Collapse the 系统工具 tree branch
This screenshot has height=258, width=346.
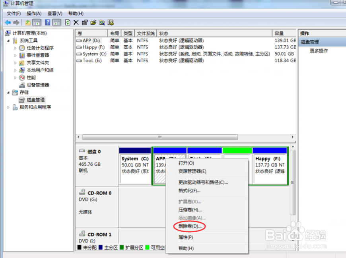click(8, 40)
